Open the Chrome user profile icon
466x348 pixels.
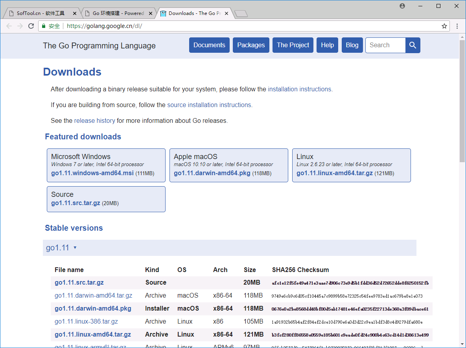click(402, 6)
